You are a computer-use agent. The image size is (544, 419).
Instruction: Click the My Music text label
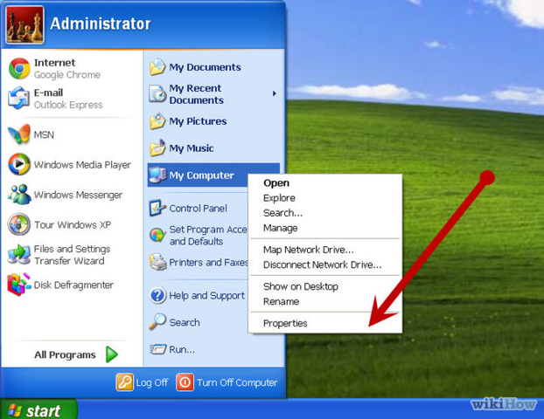tap(192, 148)
